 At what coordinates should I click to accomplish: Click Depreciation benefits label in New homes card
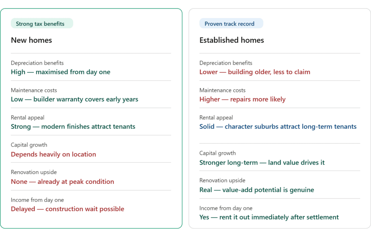[x=37, y=63]
